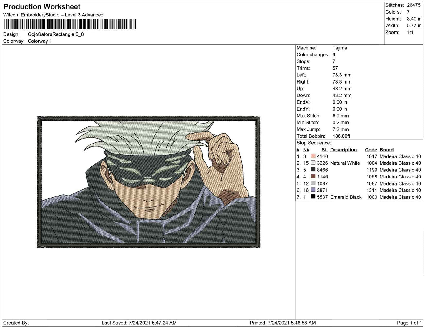Click the Stitches value '26475'
425x327 pixels.
[x=414, y=5]
